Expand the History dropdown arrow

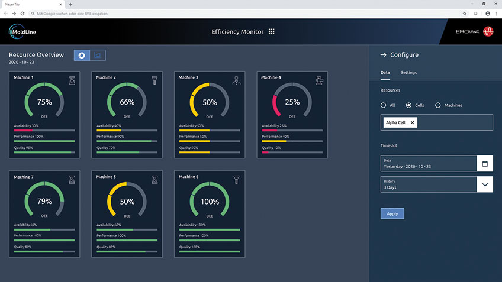485,184
